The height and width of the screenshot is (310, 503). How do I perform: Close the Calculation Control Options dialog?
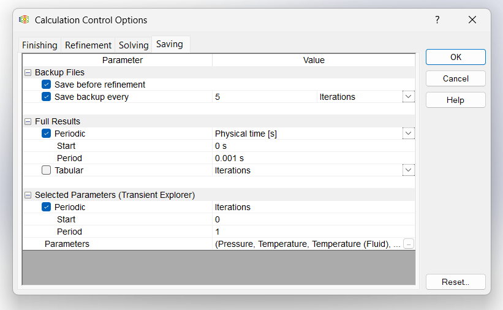coord(472,20)
